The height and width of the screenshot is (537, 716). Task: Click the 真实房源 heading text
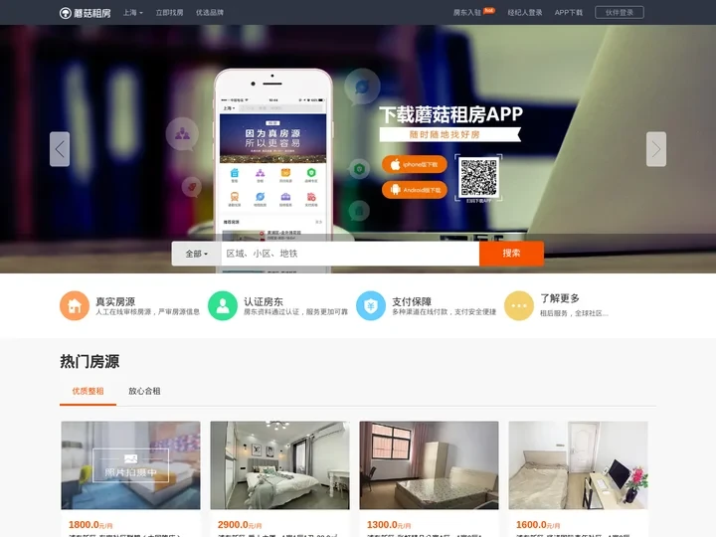coord(115,301)
